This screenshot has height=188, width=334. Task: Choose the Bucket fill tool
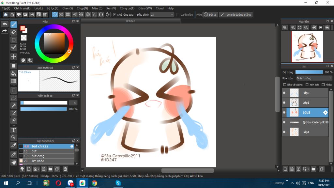click(14, 73)
